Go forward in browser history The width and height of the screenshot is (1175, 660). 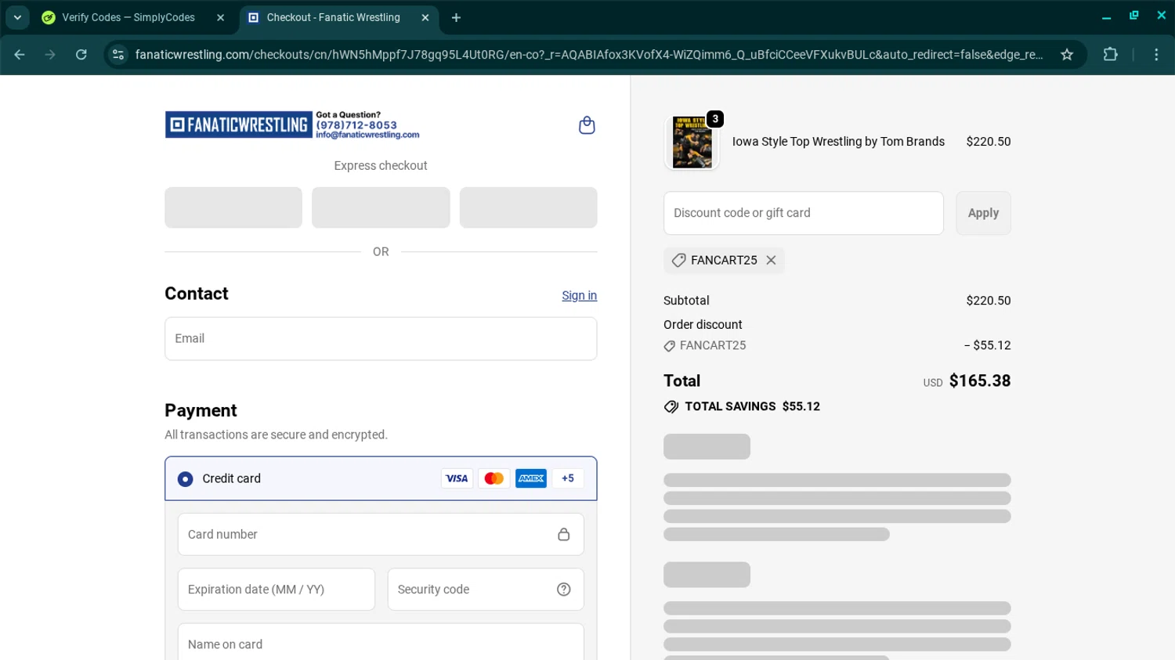50,55
